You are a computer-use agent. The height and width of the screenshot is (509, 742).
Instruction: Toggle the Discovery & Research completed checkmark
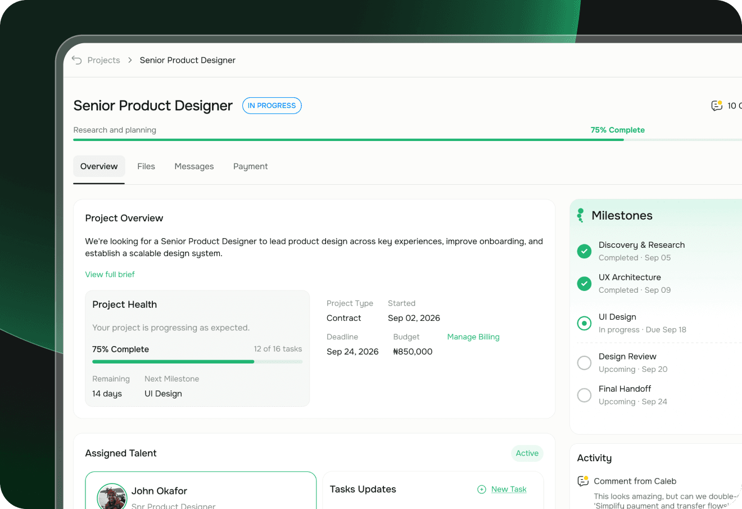point(584,251)
